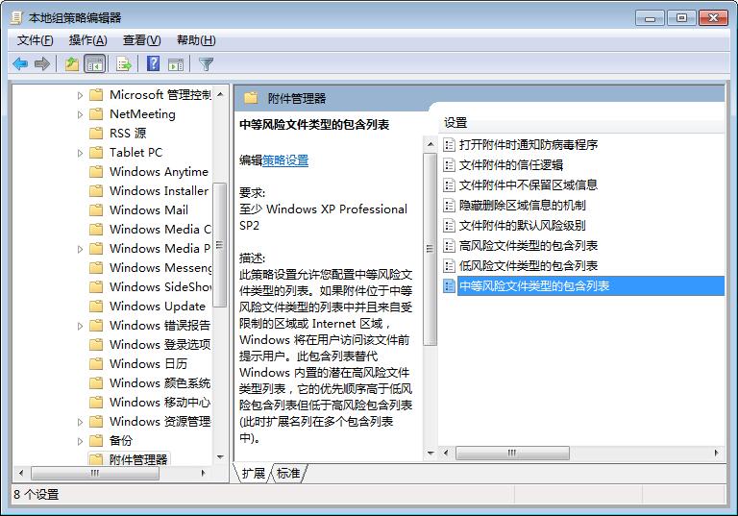
Task: Select the 附件管理器 tree item
Action: [138, 459]
